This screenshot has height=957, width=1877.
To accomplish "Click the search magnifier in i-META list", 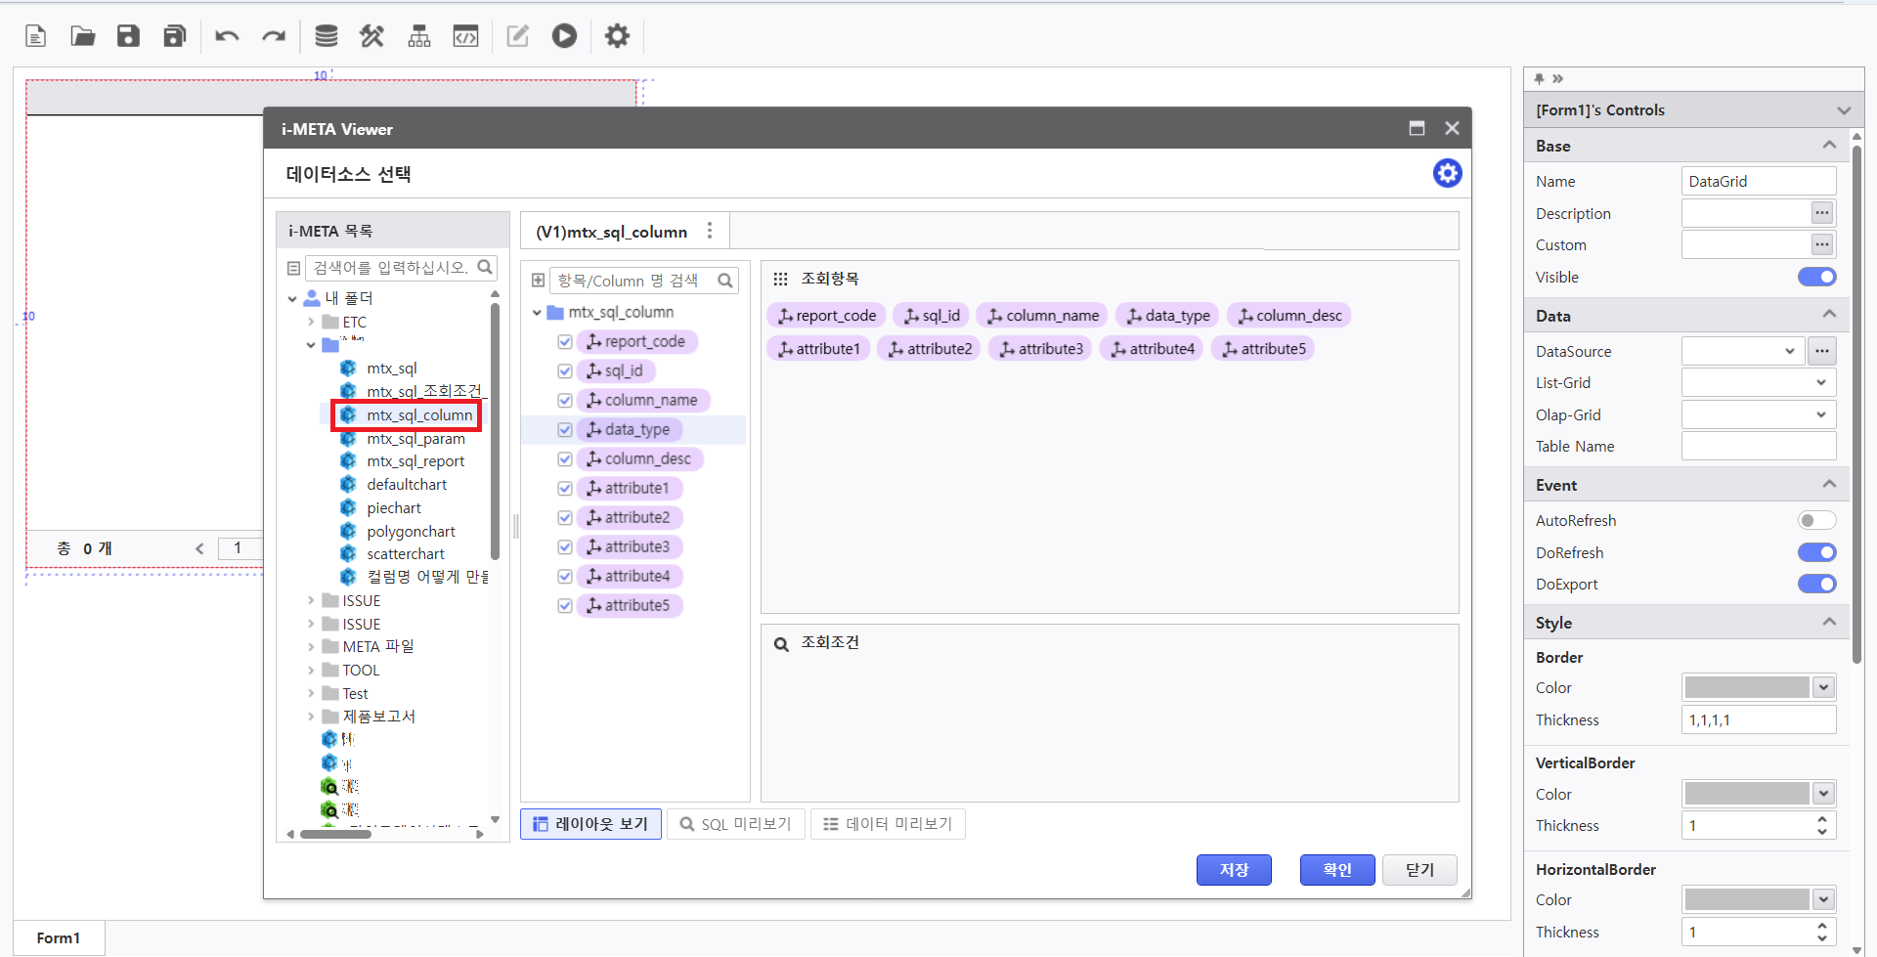I will point(485,267).
